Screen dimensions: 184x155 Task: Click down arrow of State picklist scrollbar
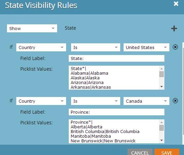click(x=162, y=87)
